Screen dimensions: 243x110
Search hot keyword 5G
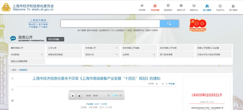pos(112,30)
